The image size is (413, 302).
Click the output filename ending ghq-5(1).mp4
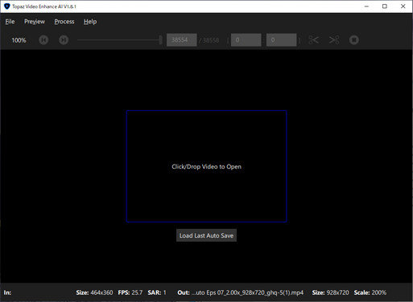247,292
